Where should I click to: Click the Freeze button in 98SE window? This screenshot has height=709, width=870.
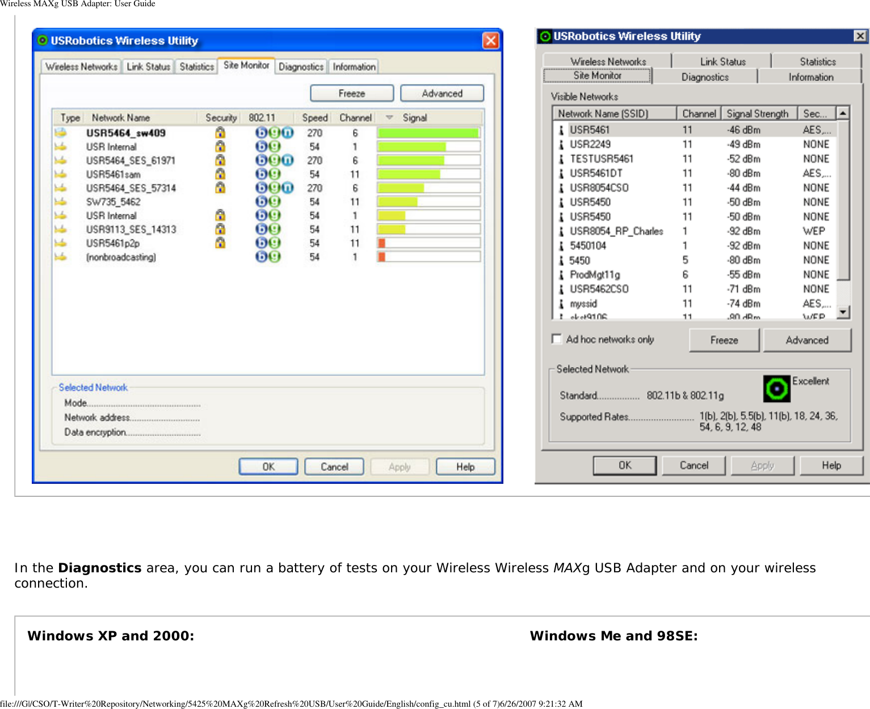point(724,340)
